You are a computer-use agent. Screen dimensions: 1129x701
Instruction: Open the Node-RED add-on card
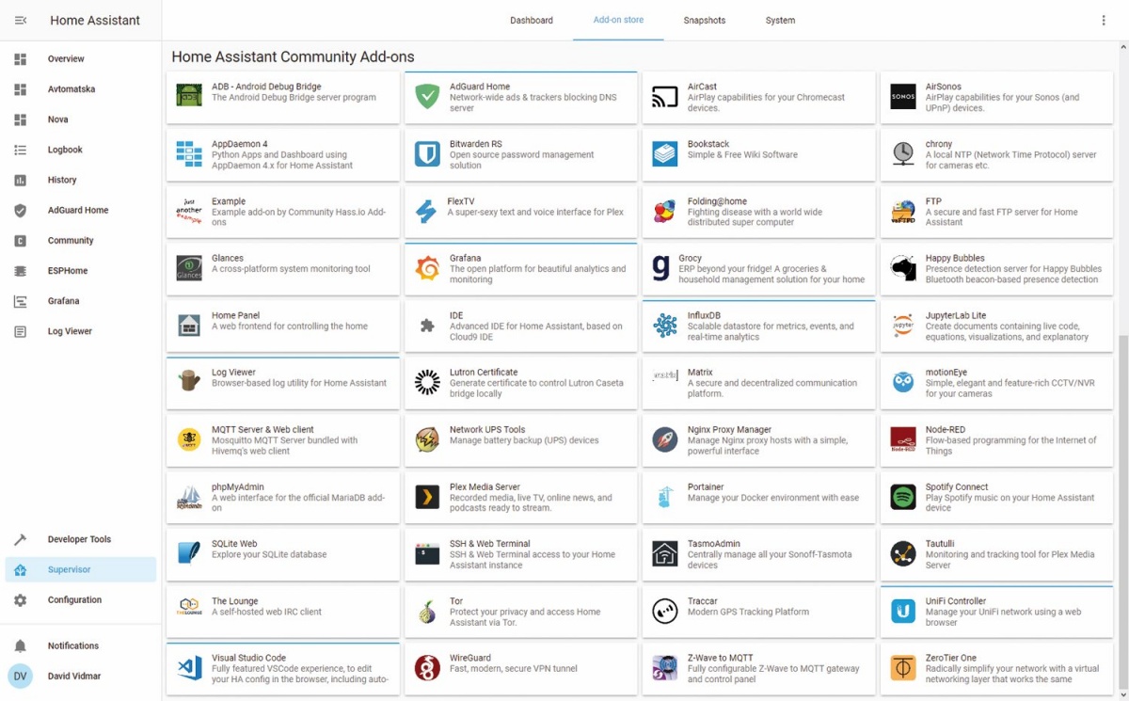click(x=996, y=439)
